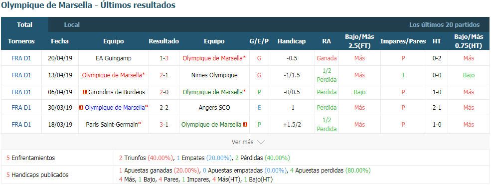Screen dimensions: 491x185
Task: Open EA Guingamp team link
Action: tap(113, 58)
